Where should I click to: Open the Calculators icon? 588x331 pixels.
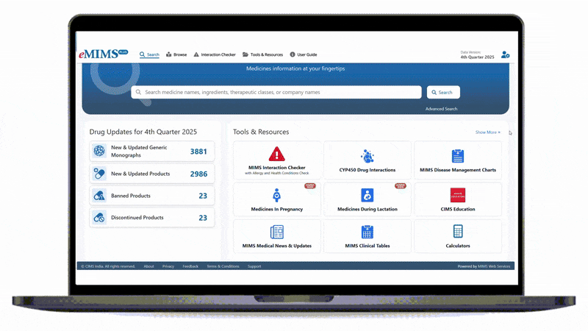coord(457,232)
